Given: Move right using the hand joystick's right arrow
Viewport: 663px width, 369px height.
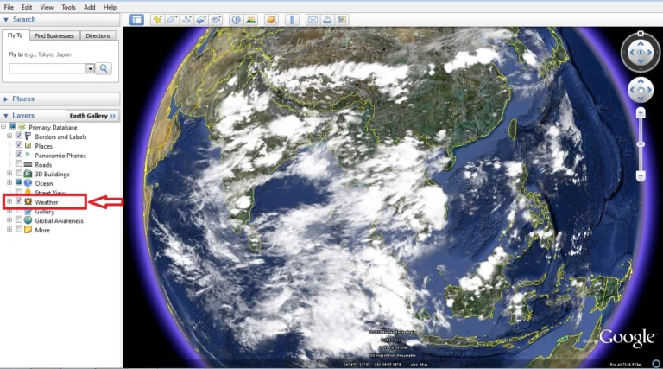Looking at the screenshot, I should pos(649,90).
